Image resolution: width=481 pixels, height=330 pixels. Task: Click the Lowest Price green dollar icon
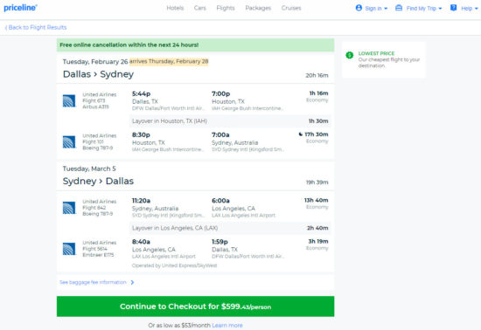click(350, 55)
